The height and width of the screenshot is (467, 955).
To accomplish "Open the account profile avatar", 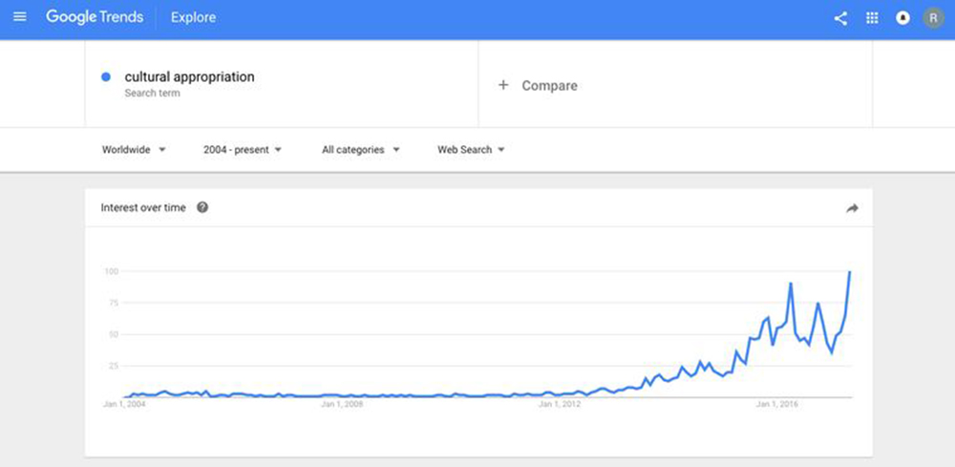I will pyautogui.click(x=933, y=18).
